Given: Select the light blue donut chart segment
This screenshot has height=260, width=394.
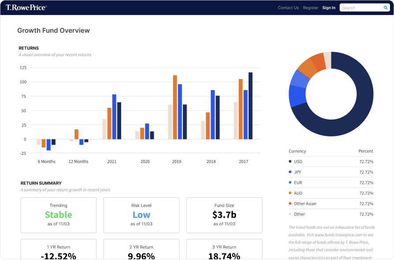Looking at the screenshot, I should coord(300,79).
